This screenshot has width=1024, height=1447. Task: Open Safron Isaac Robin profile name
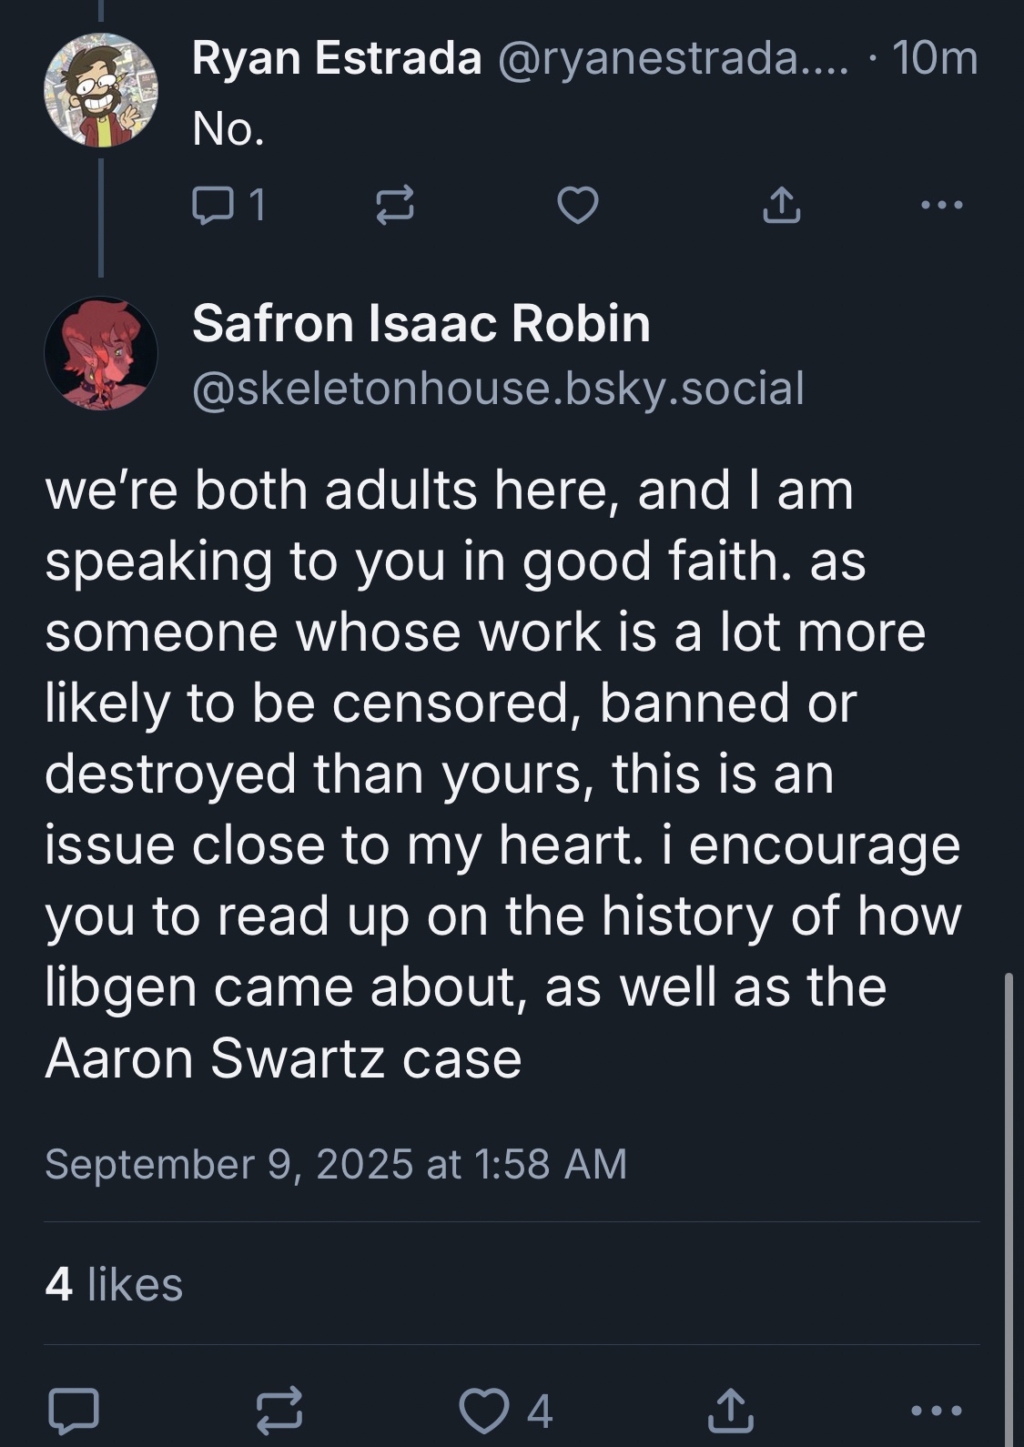(421, 323)
